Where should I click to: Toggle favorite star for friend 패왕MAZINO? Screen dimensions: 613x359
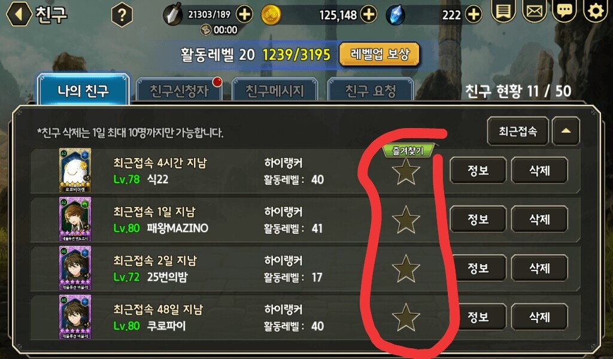coord(406,220)
